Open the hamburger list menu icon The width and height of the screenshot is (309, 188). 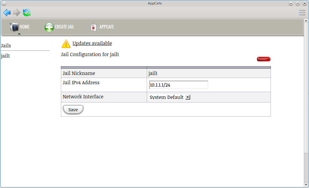302,13
